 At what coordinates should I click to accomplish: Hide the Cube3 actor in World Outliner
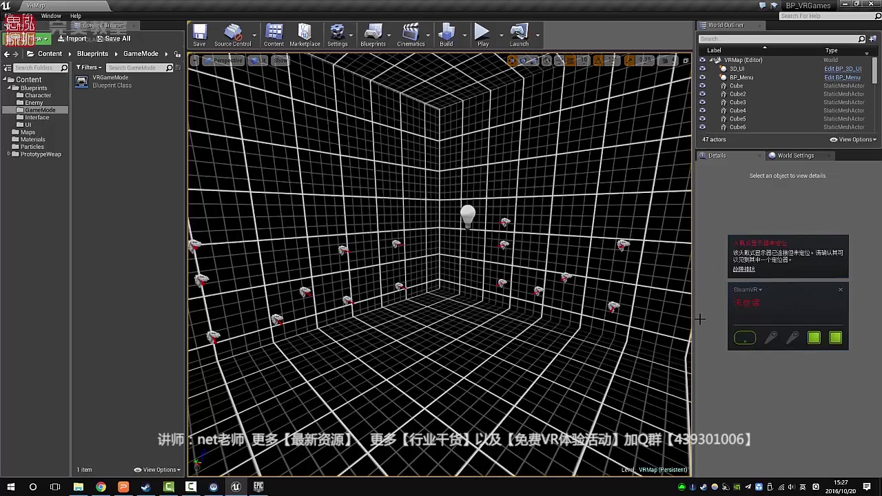pos(703,102)
